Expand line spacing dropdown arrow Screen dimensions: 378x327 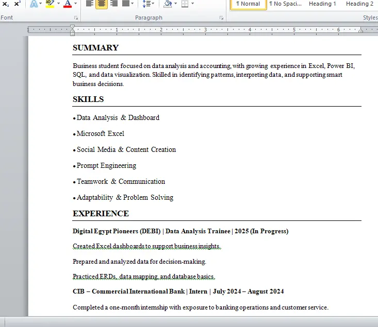point(153,4)
